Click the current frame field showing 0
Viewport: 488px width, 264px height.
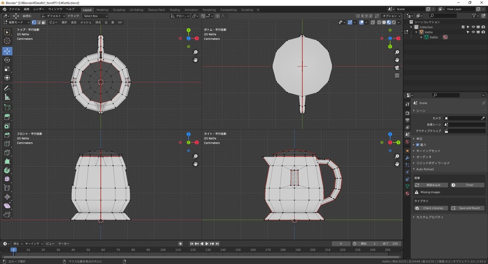tap(341, 244)
